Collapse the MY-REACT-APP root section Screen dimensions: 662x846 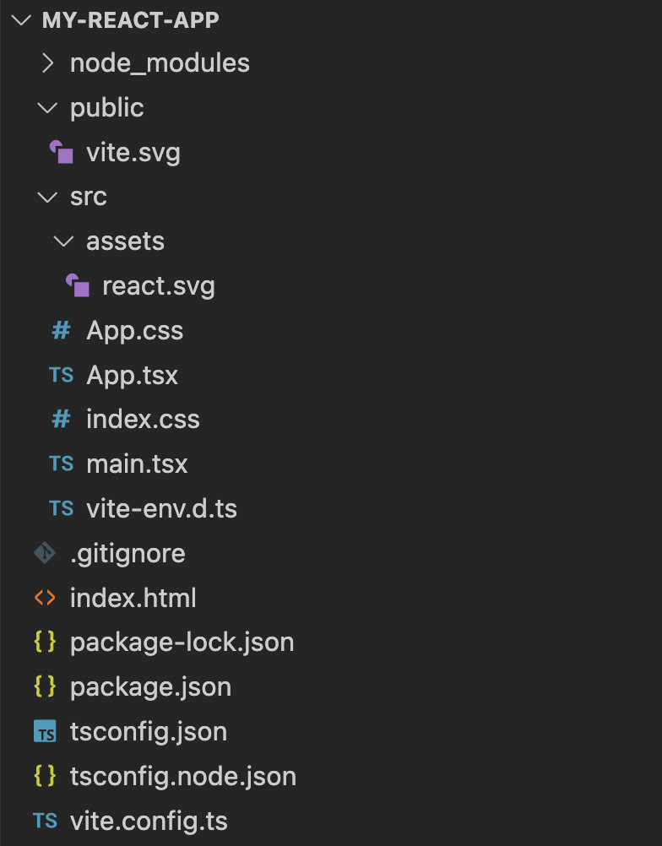[x=21, y=20]
